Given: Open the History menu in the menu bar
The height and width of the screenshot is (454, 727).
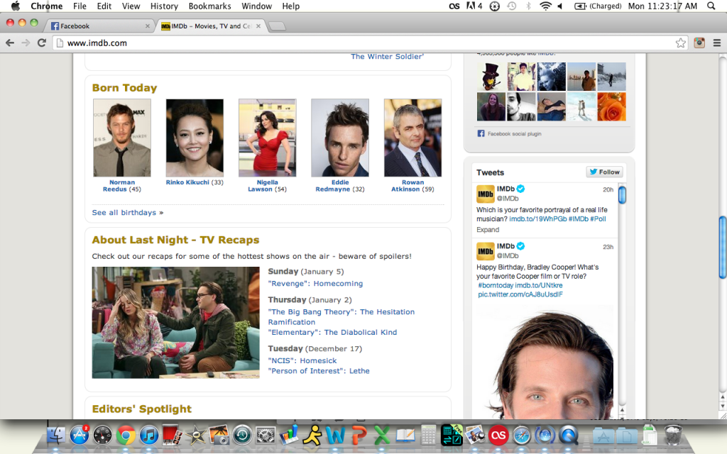Looking at the screenshot, I should [164, 6].
